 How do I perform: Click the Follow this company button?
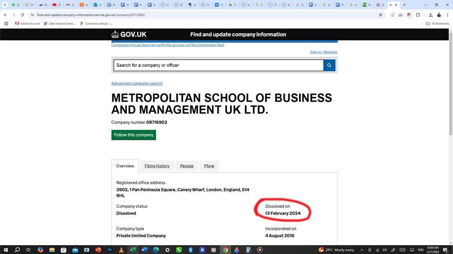click(x=133, y=135)
